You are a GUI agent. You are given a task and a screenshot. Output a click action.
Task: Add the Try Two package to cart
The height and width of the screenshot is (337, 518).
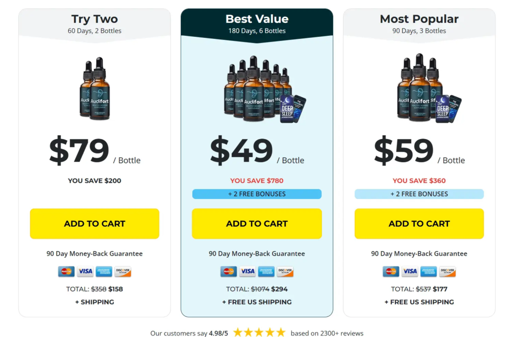tap(95, 223)
